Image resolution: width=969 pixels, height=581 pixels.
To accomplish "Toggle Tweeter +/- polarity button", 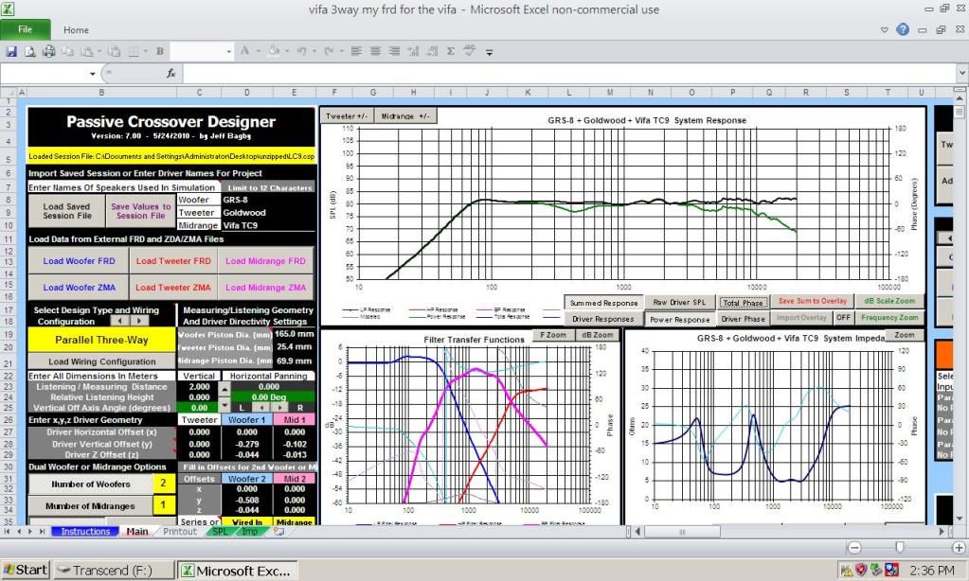I will pos(346,115).
